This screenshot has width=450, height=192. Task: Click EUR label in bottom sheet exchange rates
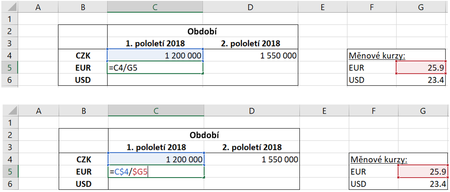[358, 172]
